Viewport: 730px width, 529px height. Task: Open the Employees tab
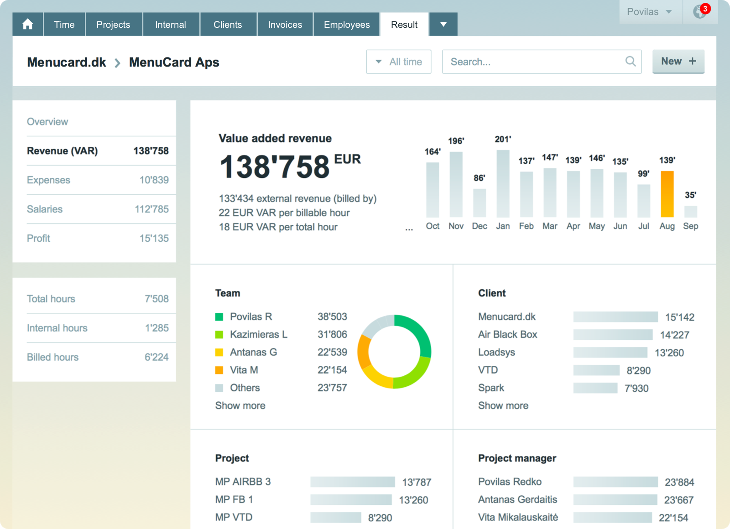(x=347, y=25)
